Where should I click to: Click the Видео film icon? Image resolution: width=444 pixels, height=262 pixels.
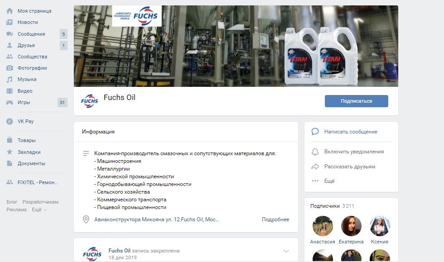tap(10, 91)
